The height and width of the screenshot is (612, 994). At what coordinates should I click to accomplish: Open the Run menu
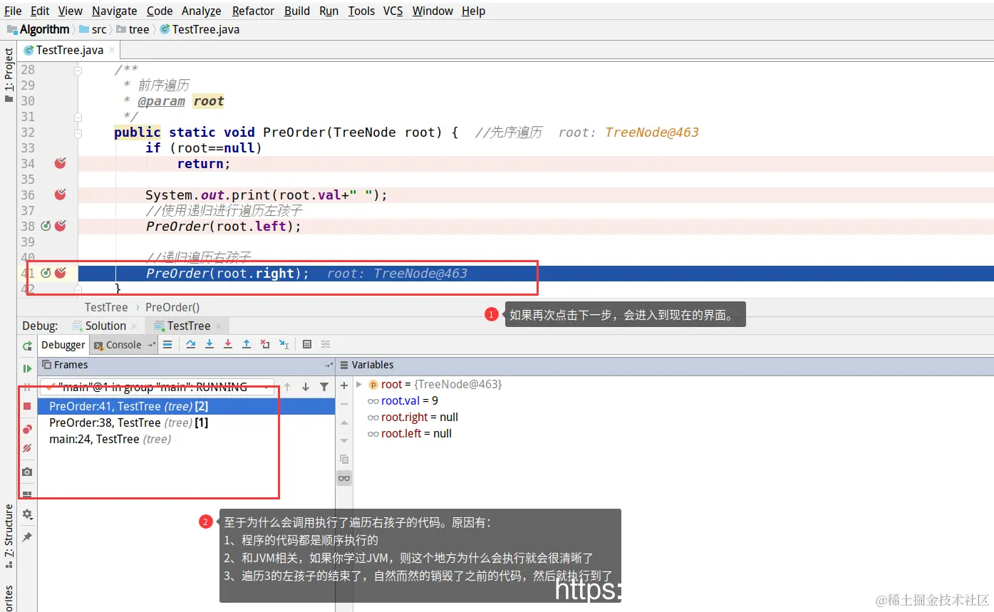[328, 11]
